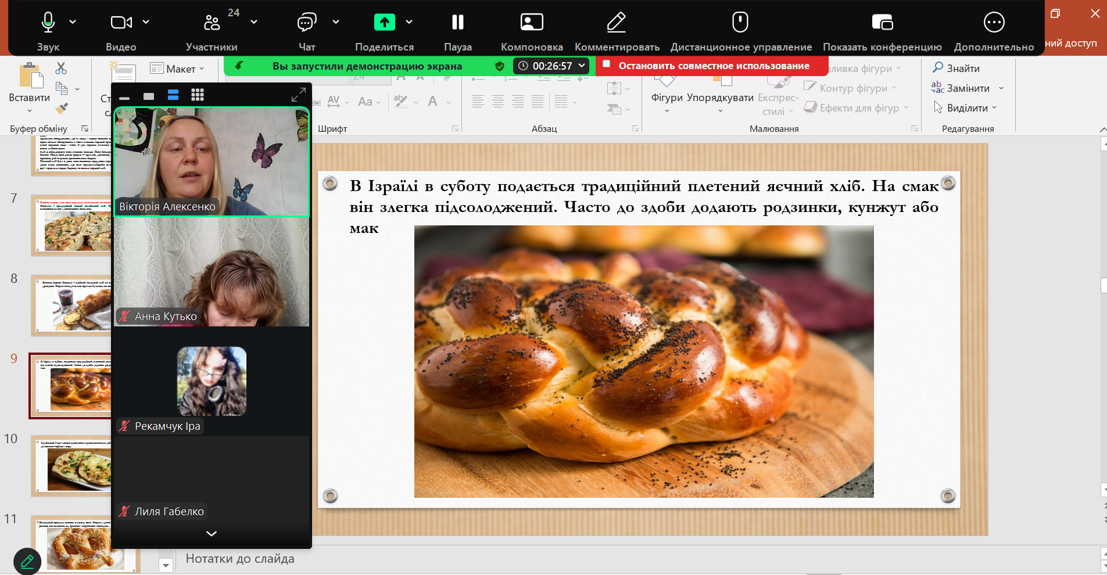Click Дистанционное управление mouse icon
1107x575 pixels.
pyautogui.click(x=740, y=23)
